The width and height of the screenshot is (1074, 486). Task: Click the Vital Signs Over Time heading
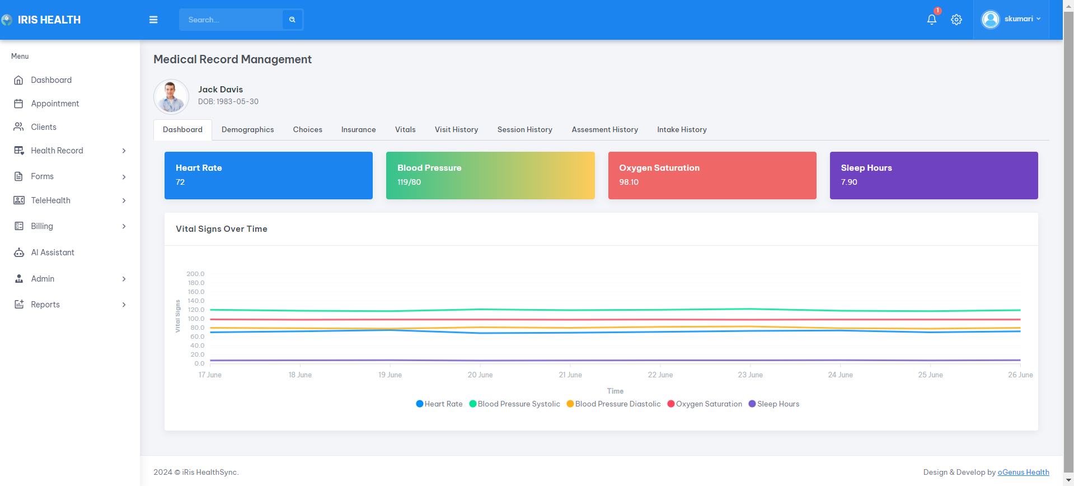[x=222, y=229]
